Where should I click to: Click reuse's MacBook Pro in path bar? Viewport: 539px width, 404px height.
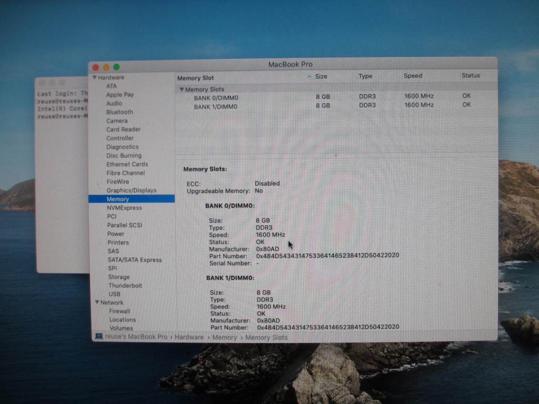(x=136, y=337)
